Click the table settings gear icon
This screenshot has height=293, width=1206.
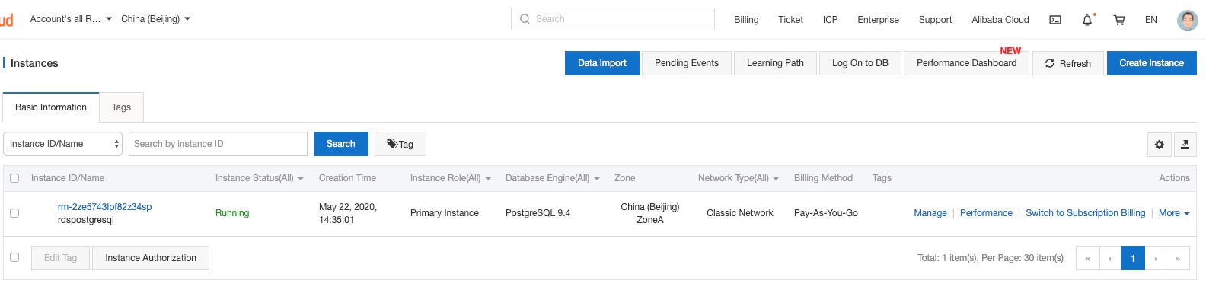coord(1159,144)
